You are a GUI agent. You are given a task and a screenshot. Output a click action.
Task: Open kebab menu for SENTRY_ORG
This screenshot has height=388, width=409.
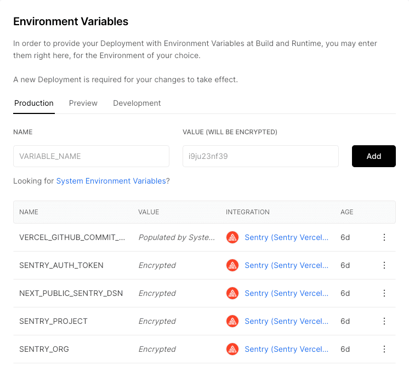[x=384, y=349]
